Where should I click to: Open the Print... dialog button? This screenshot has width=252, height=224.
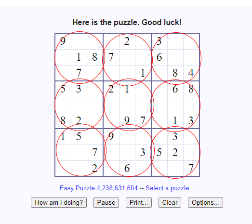pyautogui.click(x=139, y=202)
